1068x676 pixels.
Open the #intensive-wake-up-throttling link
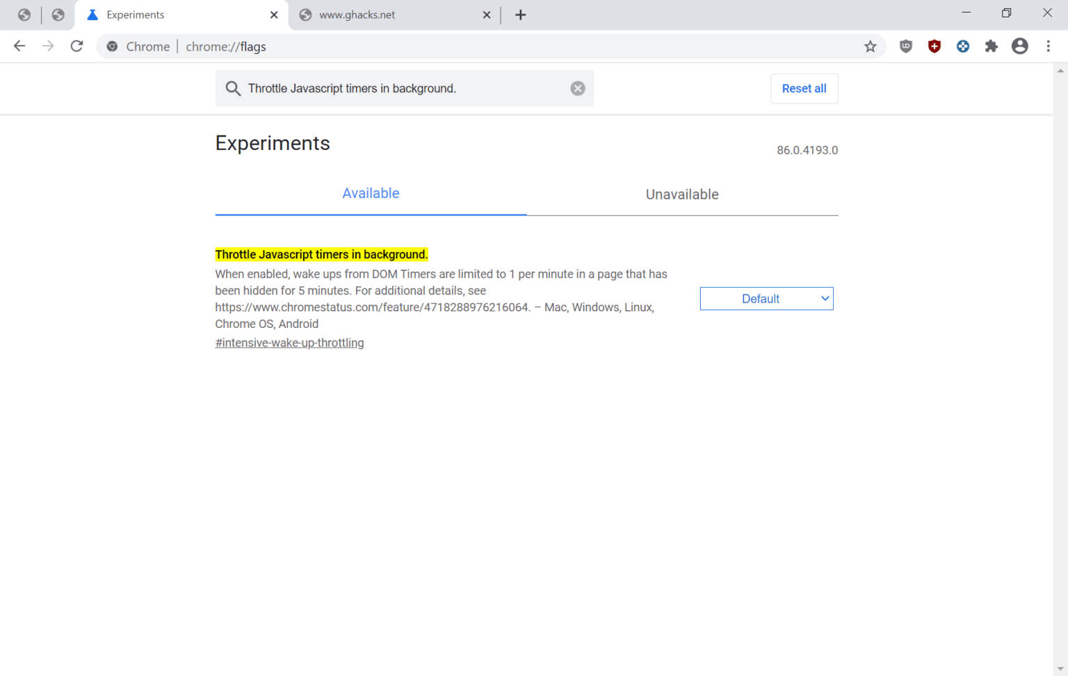pos(289,343)
